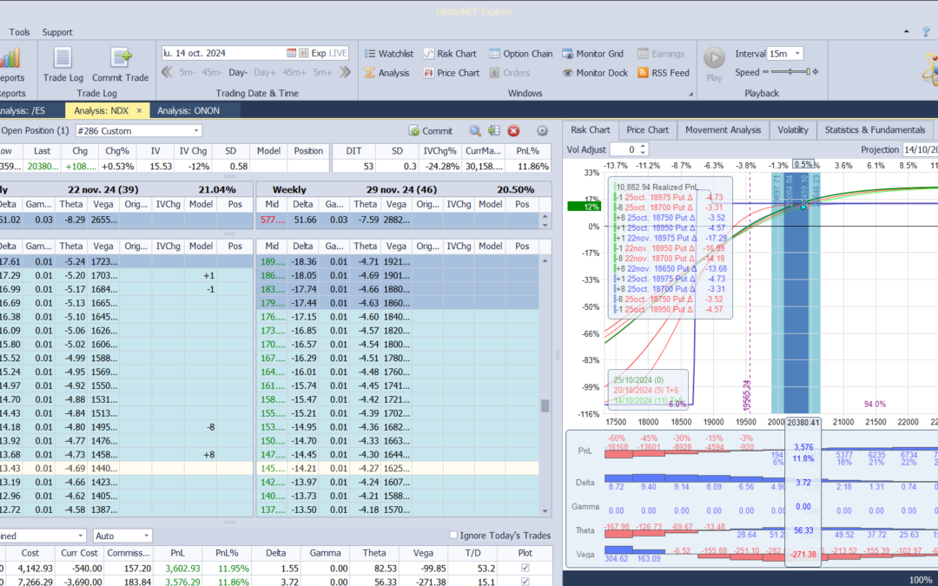Expand the Auto dropdown
938x586 pixels.
click(146, 536)
